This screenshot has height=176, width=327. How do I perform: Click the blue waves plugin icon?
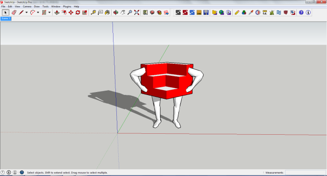click(x=279, y=12)
